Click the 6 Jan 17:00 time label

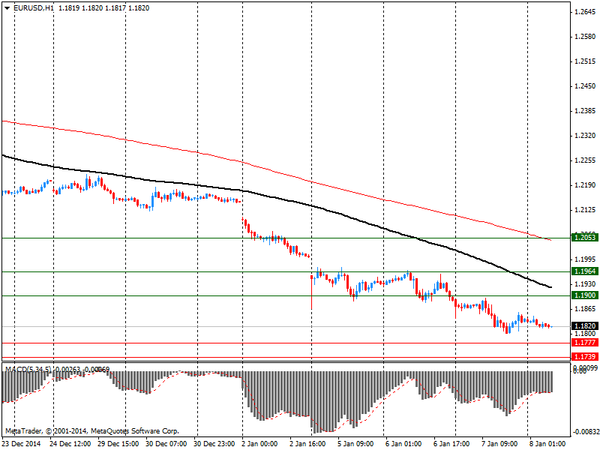[x=451, y=443]
